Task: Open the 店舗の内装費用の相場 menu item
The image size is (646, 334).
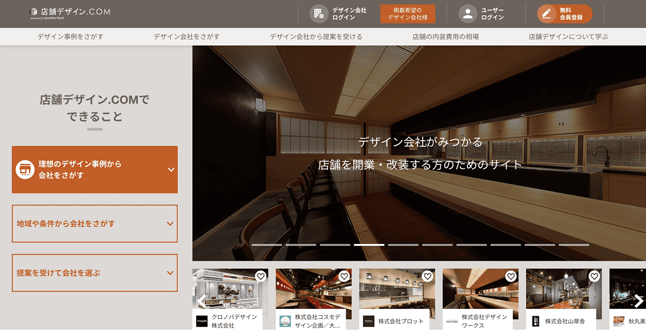Action: pos(445,37)
